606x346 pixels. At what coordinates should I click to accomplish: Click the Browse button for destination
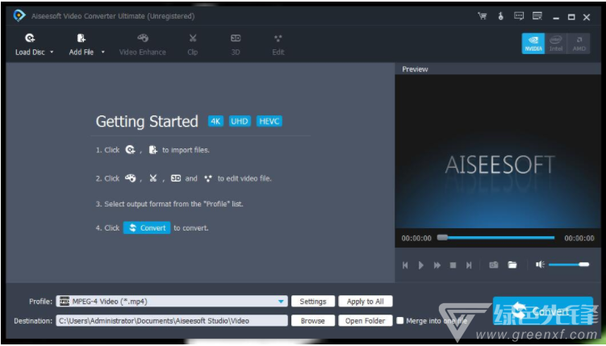[x=312, y=320]
